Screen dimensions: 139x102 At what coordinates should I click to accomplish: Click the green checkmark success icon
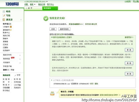[x=46, y=18]
